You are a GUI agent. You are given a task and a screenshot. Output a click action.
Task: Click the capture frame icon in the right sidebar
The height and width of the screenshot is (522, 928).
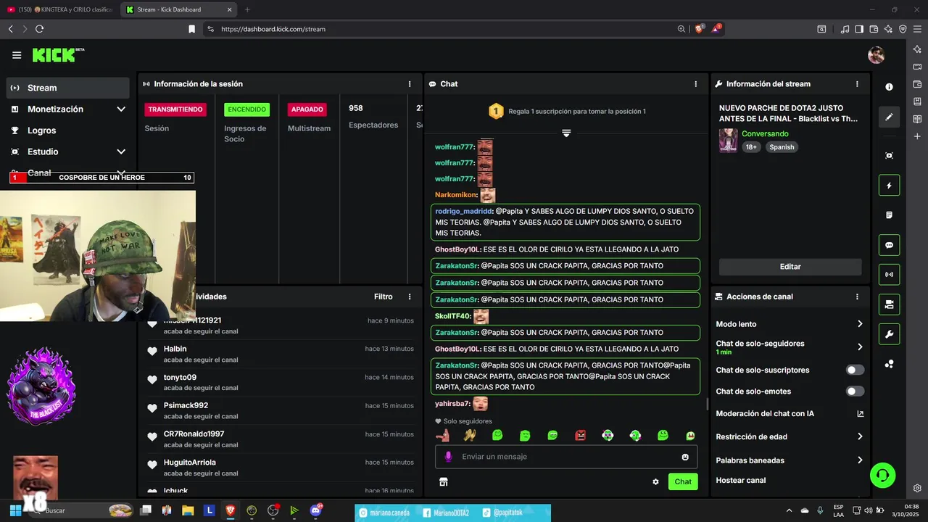click(x=890, y=155)
